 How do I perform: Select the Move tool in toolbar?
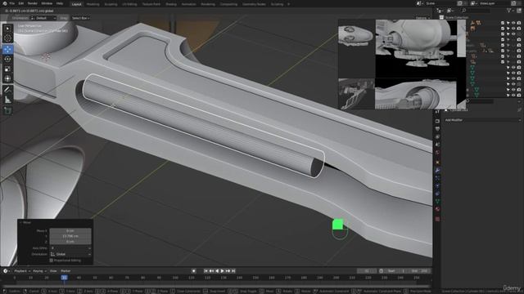pyautogui.click(x=7, y=49)
